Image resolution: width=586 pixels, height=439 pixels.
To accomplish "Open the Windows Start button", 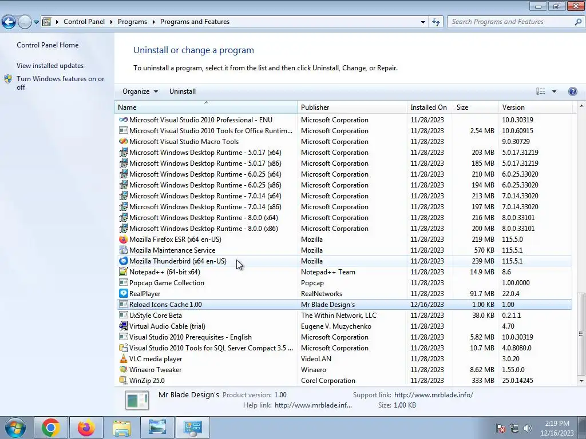I will (x=15, y=428).
